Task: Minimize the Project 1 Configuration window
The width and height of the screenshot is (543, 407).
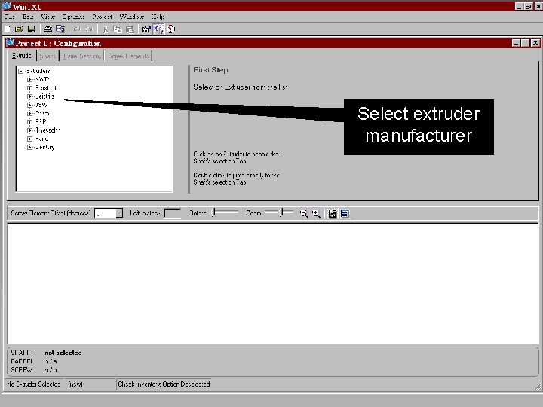Action: [516, 43]
